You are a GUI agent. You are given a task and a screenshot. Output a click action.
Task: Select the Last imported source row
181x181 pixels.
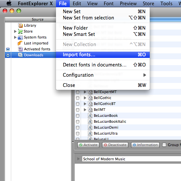point(31,43)
